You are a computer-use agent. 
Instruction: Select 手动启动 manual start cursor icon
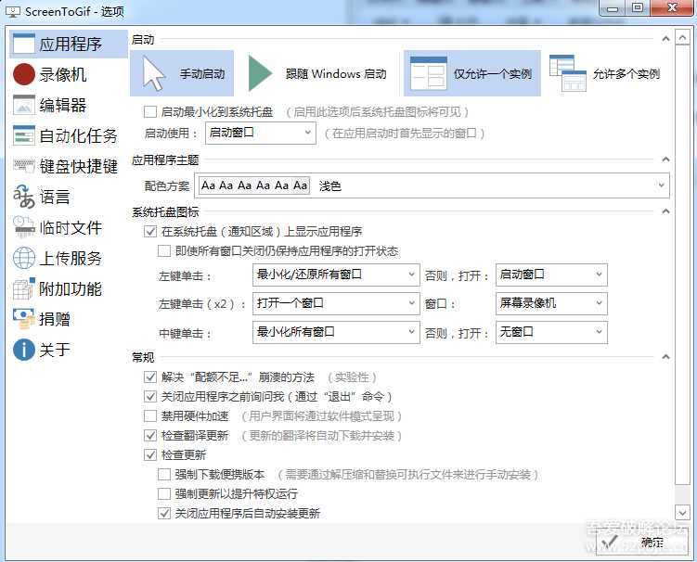(154, 73)
